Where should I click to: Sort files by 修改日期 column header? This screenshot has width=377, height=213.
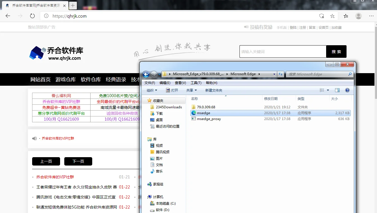pos(279,99)
